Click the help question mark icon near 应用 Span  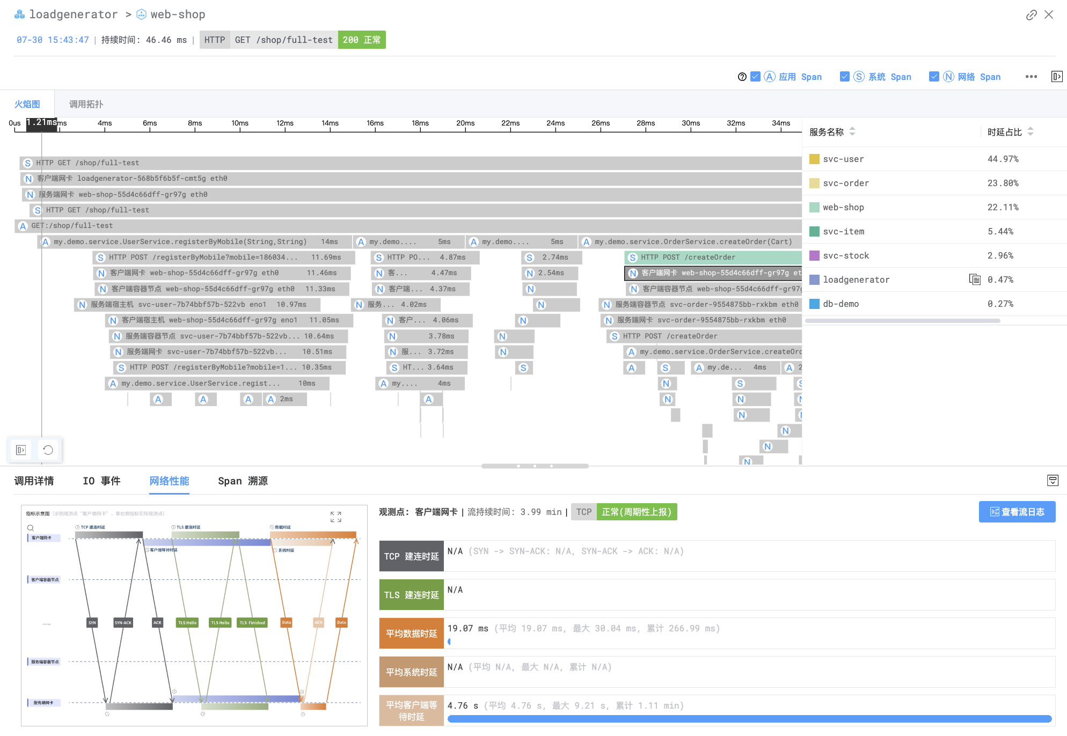(742, 77)
